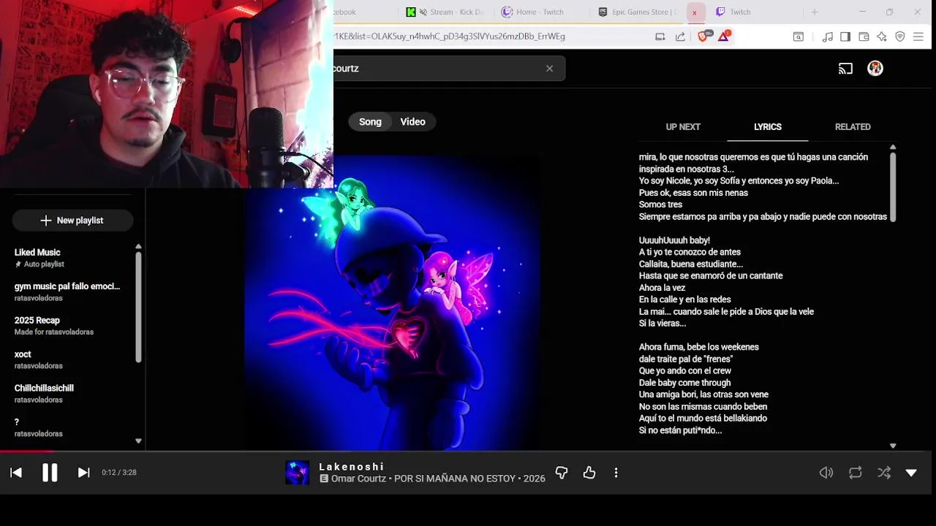Click the share page icon in address bar

[x=680, y=37]
